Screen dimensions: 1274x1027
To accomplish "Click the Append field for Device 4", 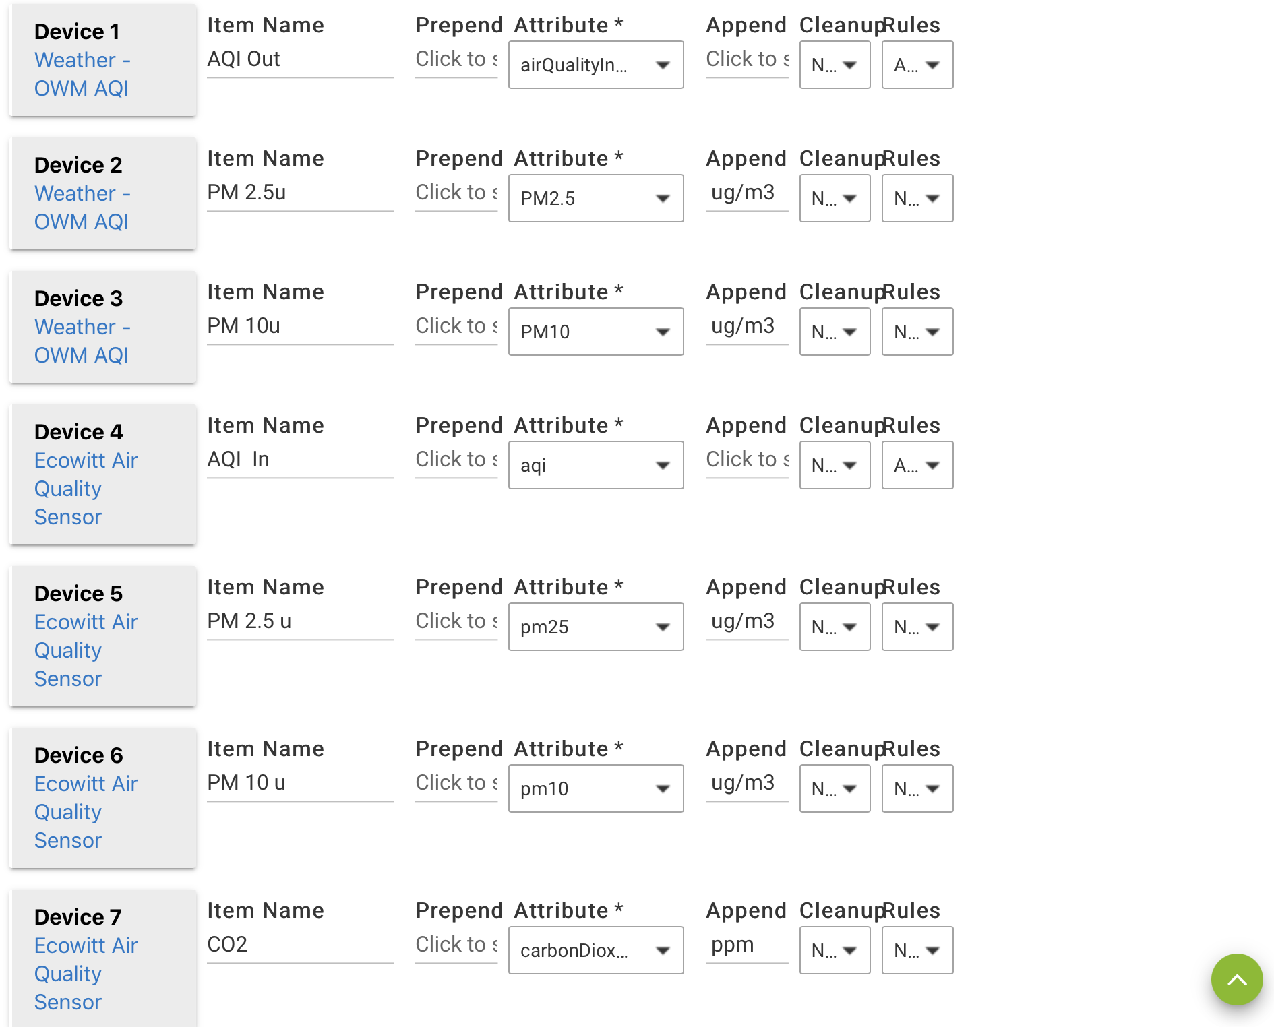I will coord(746,460).
